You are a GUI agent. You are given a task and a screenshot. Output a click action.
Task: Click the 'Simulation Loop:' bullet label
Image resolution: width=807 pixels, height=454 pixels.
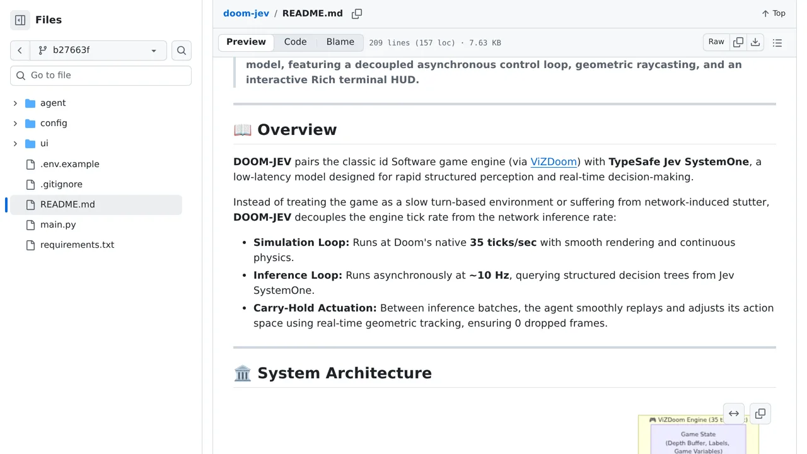tap(301, 243)
